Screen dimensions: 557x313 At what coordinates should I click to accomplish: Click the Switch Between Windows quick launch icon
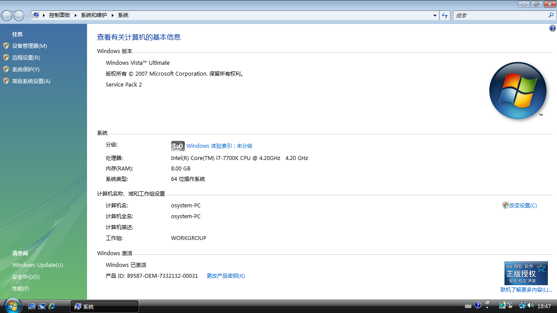pyautogui.click(x=42, y=306)
